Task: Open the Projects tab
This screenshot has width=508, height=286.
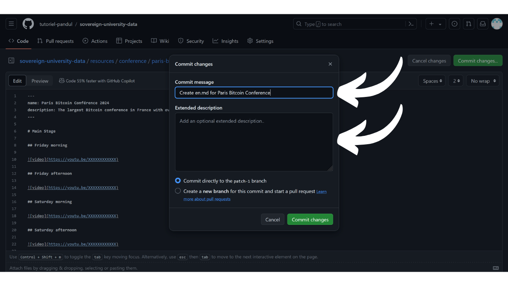Action: [x=129, y=41]
